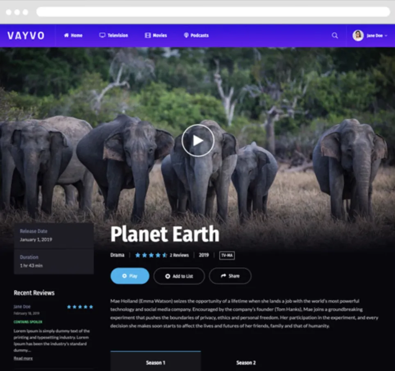Click the search magnifier icon
The image size is (395, 371).
point(335,36)
